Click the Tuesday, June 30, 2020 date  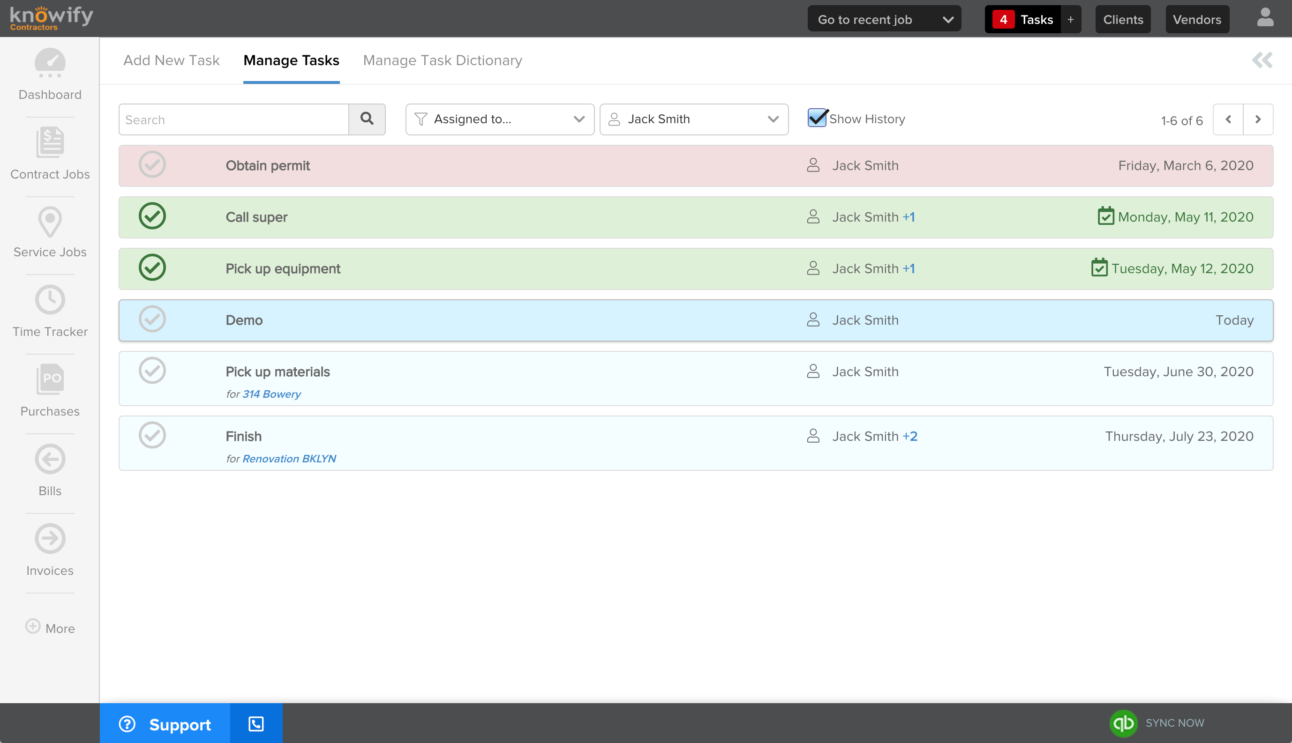1179,371
